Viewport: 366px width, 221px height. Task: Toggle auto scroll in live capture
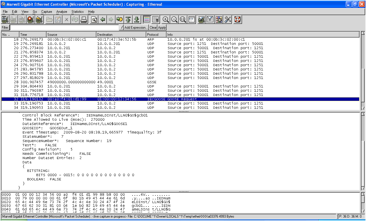tap(155, 20)
